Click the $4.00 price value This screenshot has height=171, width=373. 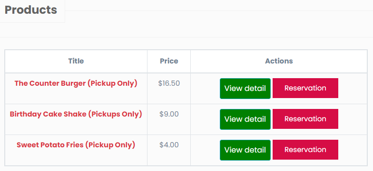pos(169,145)
